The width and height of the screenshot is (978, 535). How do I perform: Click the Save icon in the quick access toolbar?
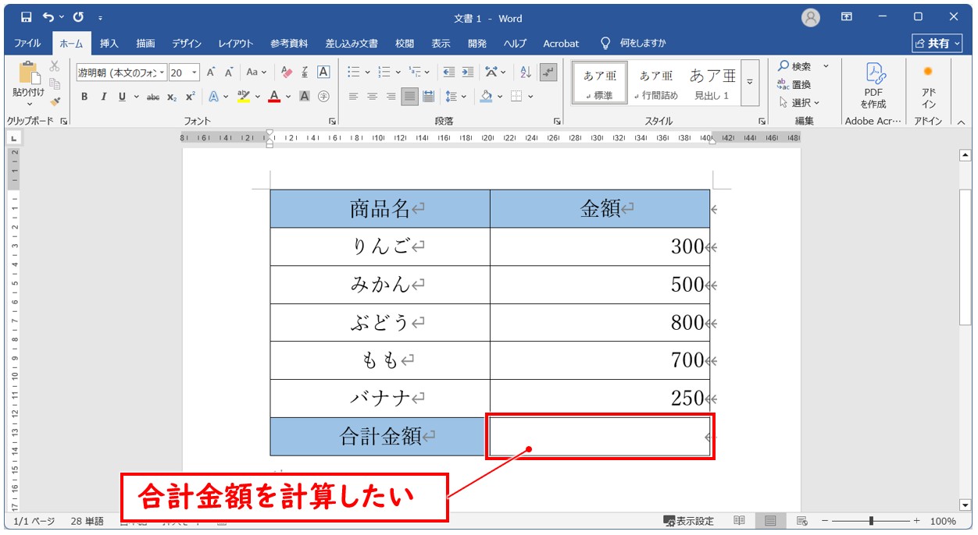[26, 17]
